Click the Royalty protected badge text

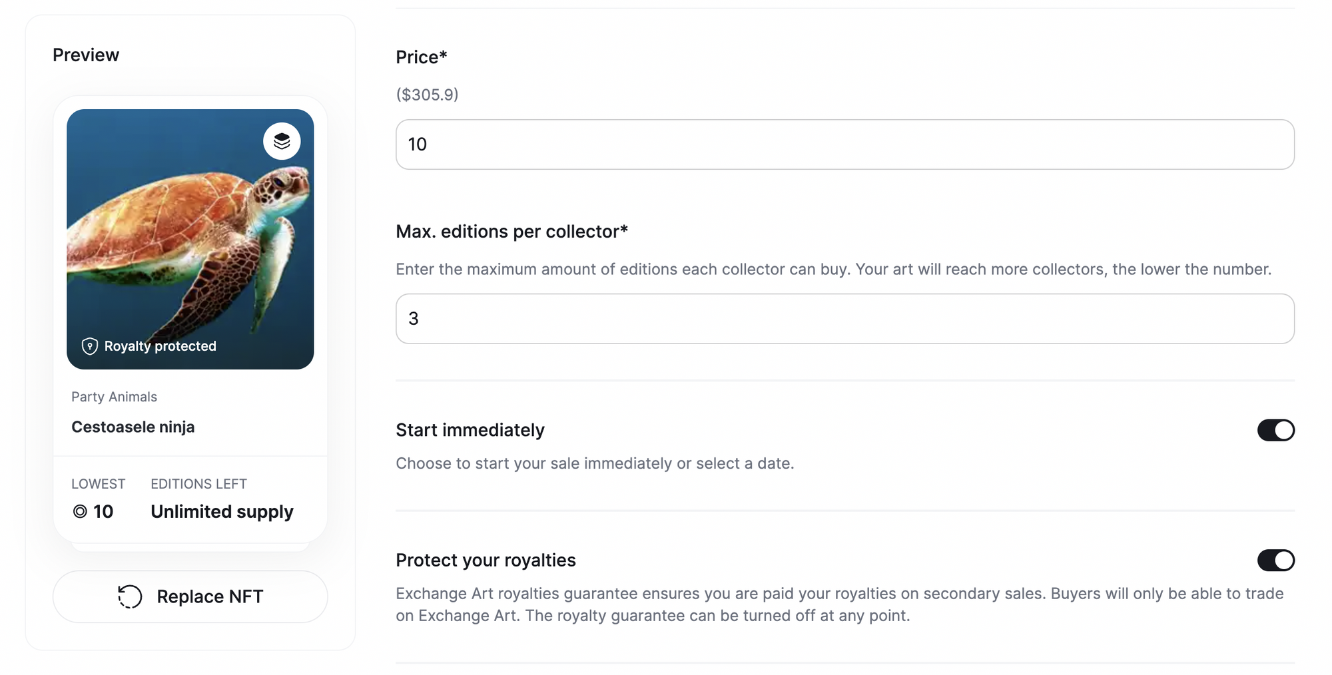[x=160, y=346]
